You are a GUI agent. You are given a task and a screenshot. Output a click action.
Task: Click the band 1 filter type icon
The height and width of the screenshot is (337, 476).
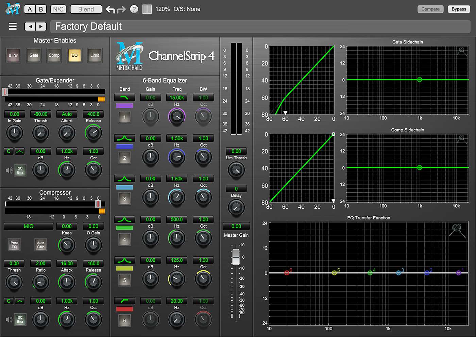[124, 98]
